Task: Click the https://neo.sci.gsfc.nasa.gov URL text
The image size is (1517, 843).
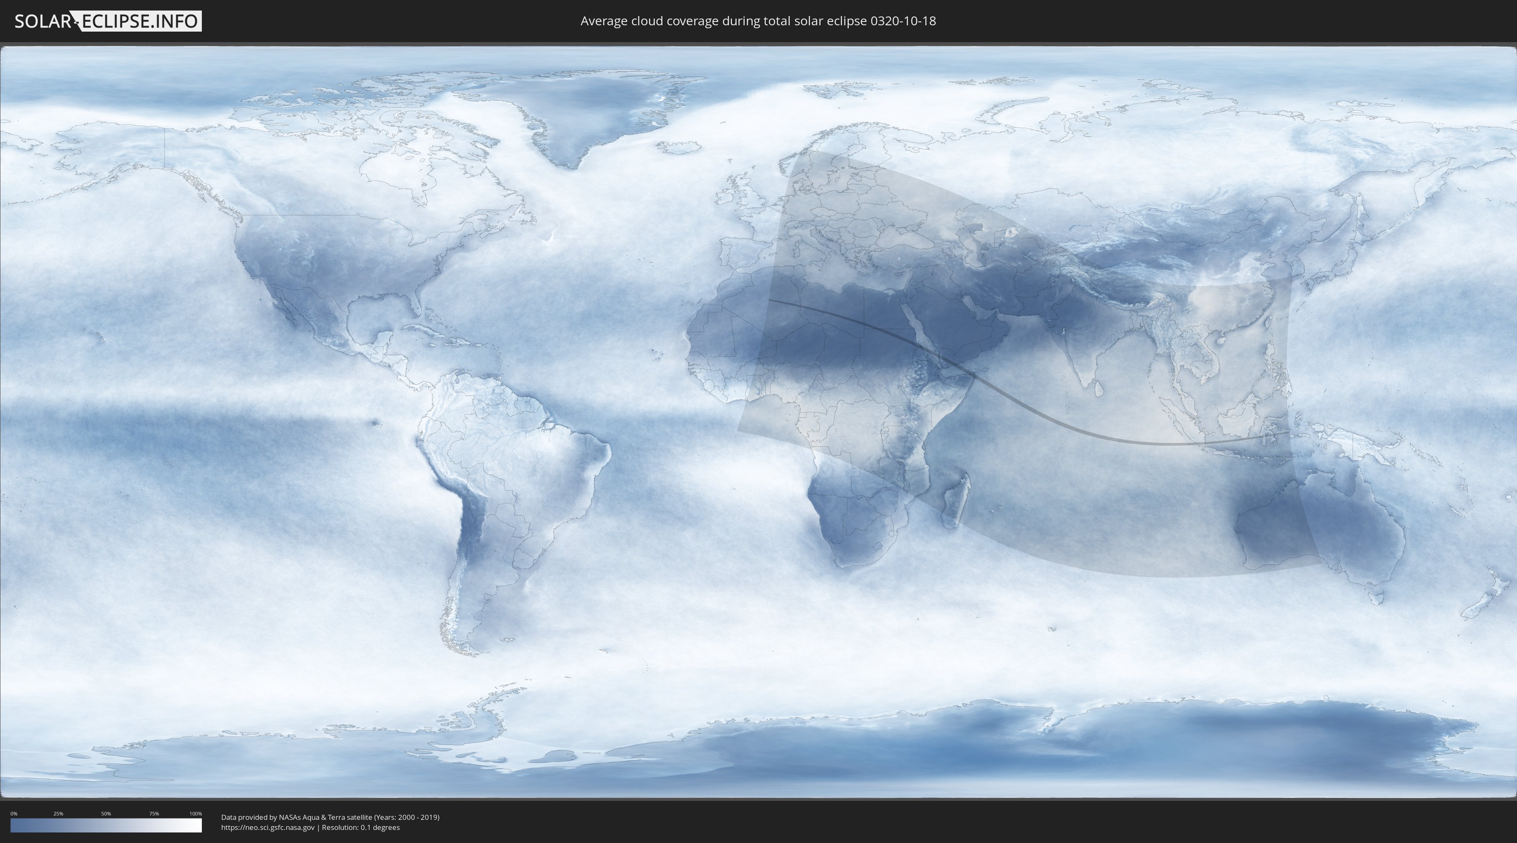Action: click(268, 828)
